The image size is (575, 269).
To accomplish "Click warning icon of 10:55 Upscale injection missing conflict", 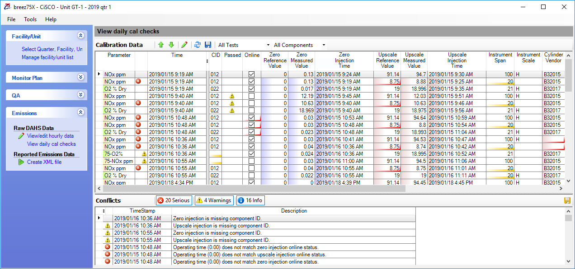I will [108, 240].
